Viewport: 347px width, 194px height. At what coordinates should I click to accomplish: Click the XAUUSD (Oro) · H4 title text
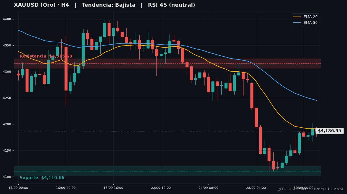coord(41,5)
